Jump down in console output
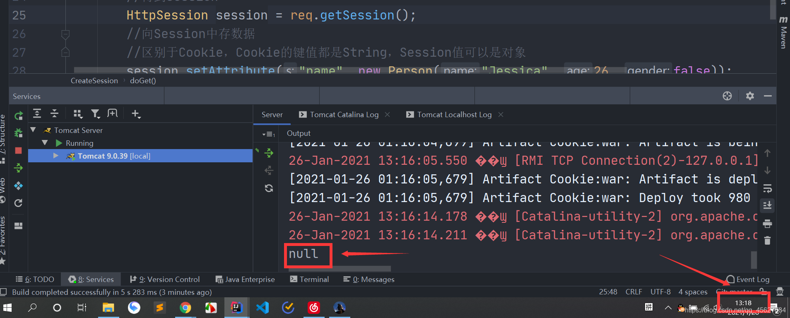The height and width of the screenshot is (318, 790). (x=767, y=170)
